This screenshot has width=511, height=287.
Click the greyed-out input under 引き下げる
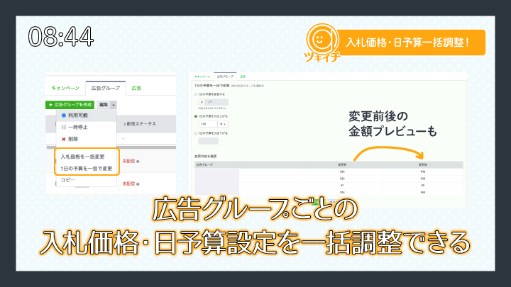(208, 141)
